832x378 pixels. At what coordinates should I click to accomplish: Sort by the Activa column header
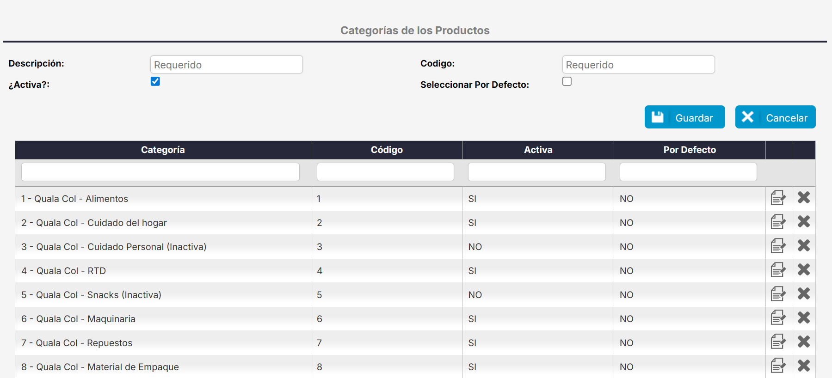pyautogui.click(x=538, y=150)
